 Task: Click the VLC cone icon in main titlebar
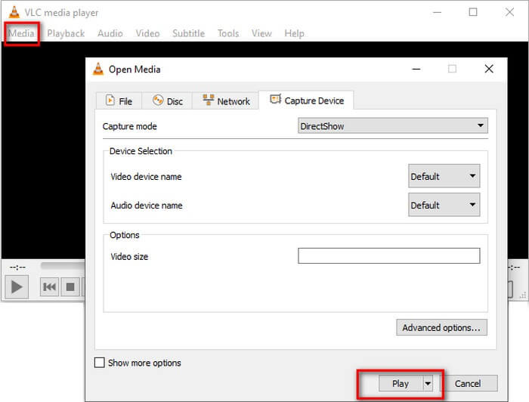[14, 12]
